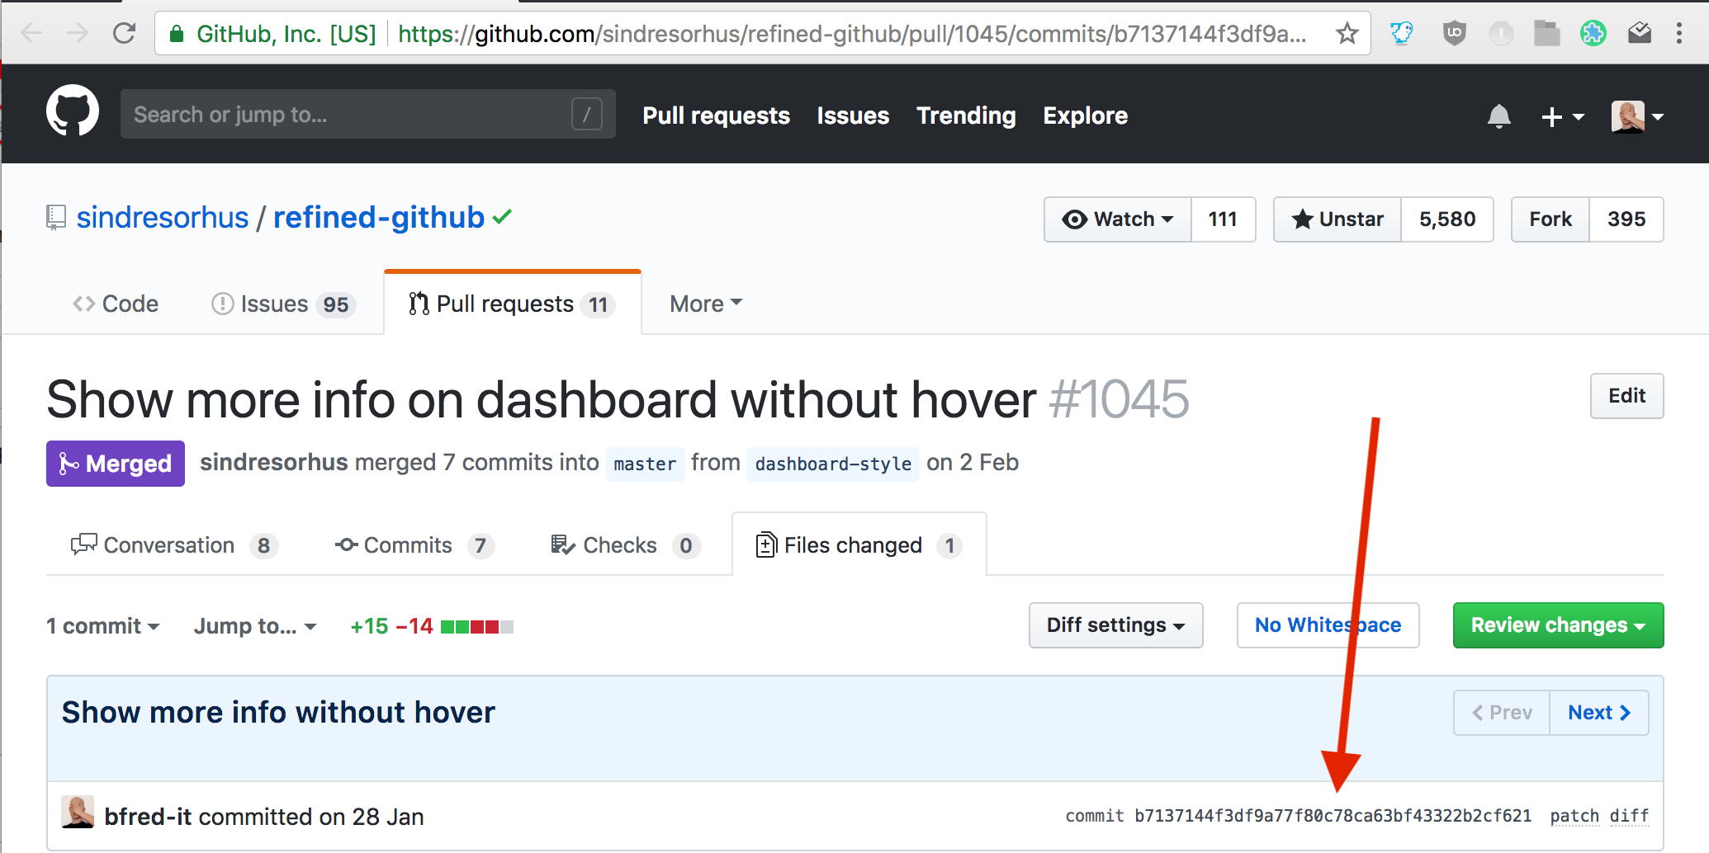The width and height of the screenshot is (1709, 853).
Task: Open the dashboard-style branch label
Action: (x=833, y=464)
